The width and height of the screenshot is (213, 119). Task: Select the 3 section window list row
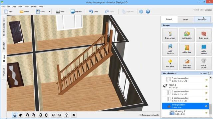coord(185,79)
